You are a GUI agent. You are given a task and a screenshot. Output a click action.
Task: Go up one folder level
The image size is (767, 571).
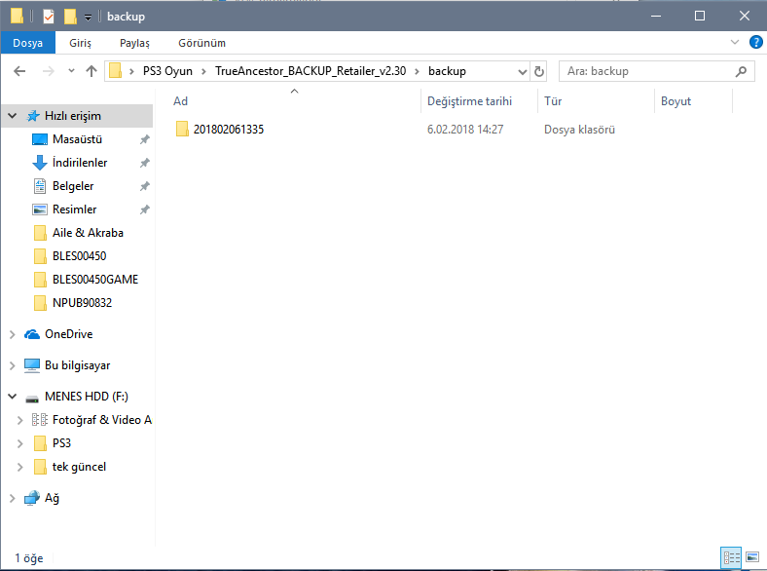(x=91, y=71)
